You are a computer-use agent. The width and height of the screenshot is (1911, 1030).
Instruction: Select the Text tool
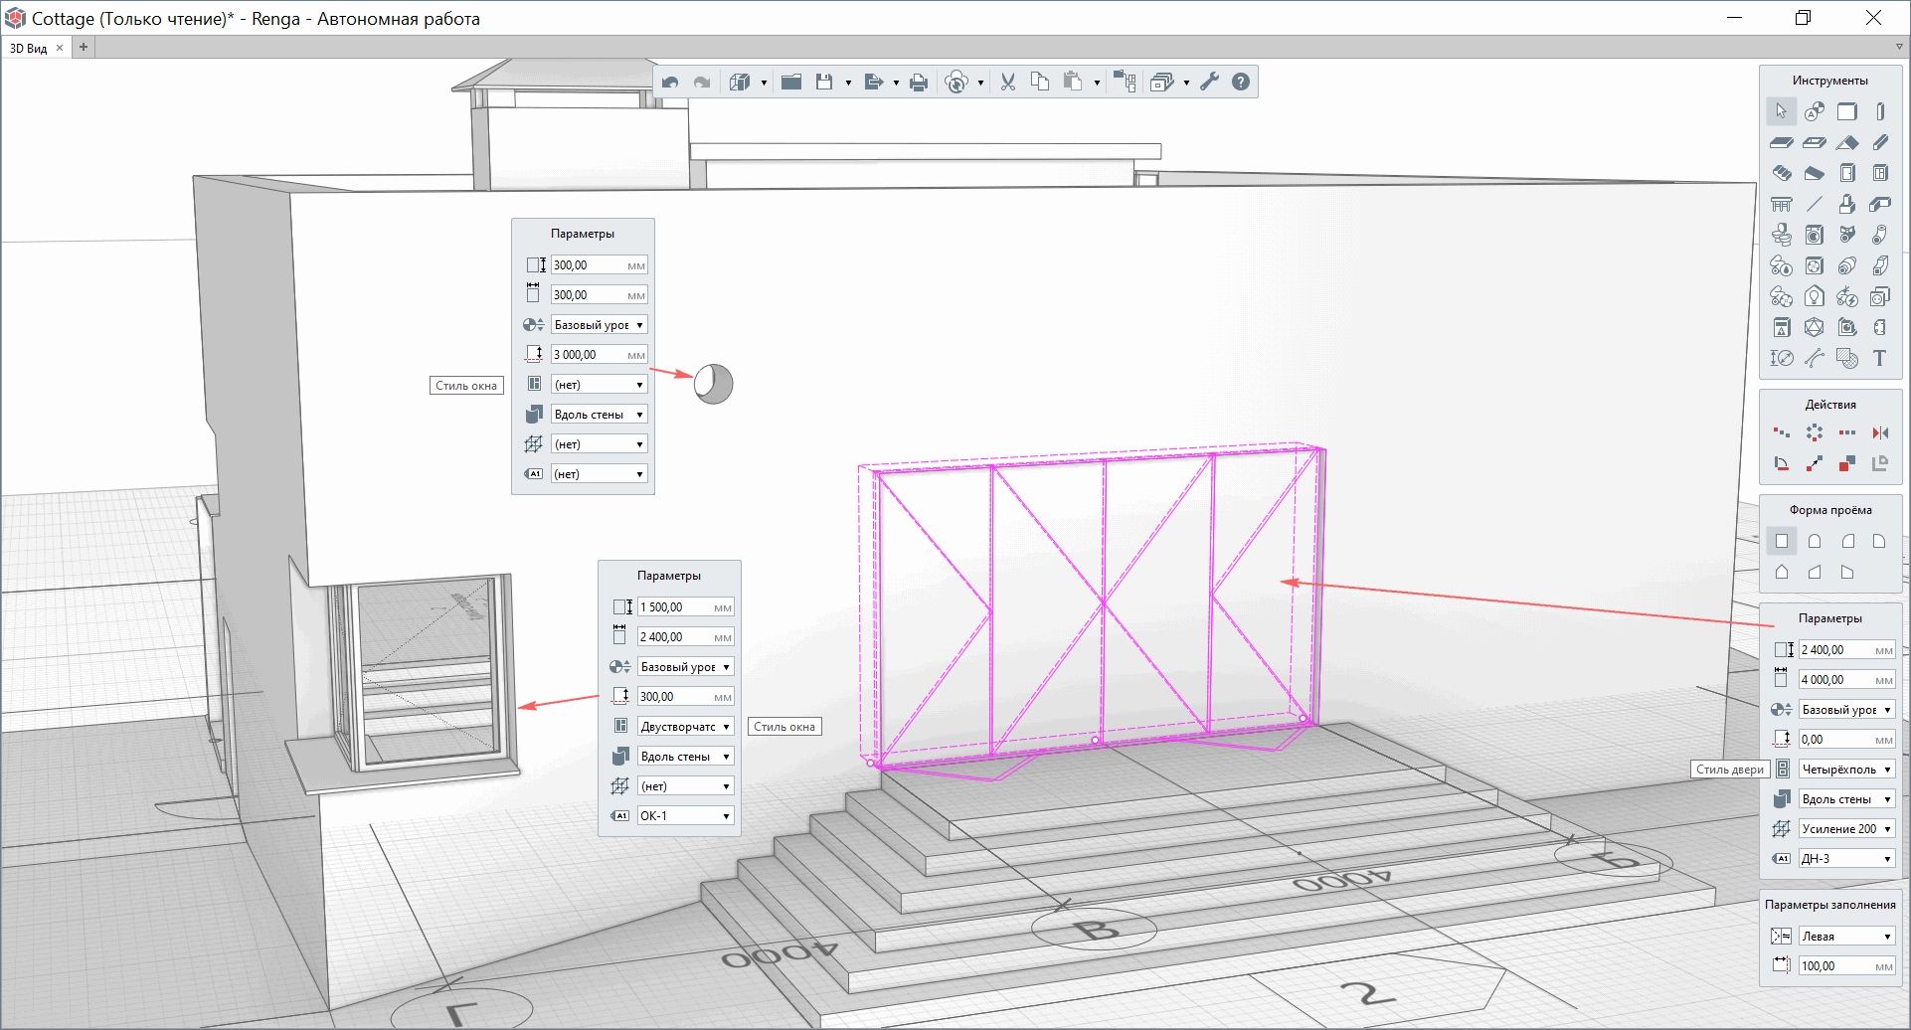tap(1879, 358)
